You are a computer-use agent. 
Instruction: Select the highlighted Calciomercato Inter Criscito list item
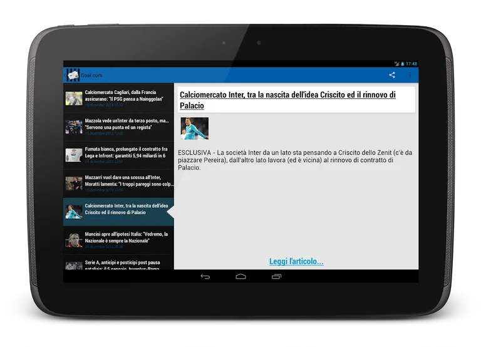coord(118,212)
